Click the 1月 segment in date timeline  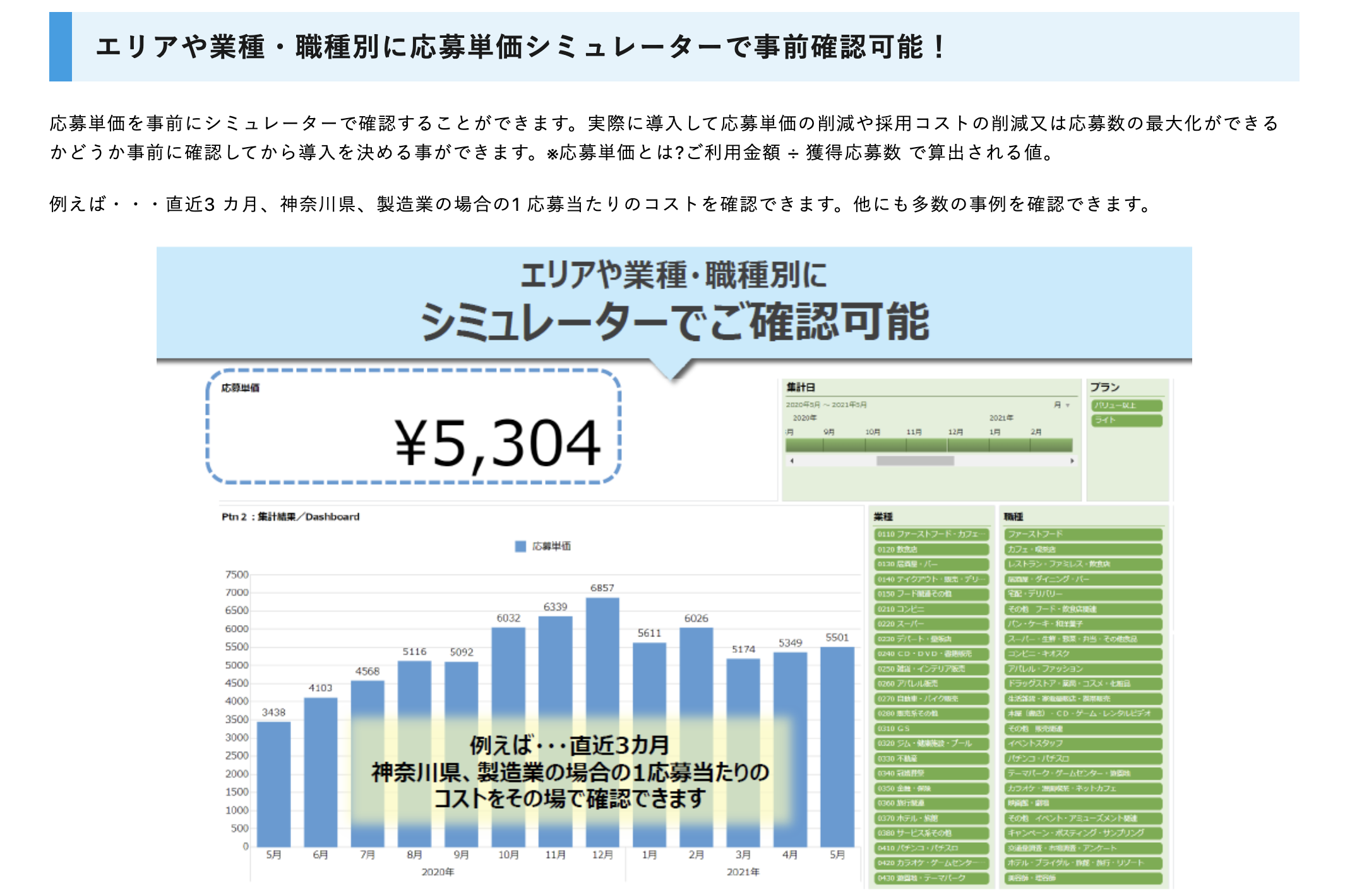tap(1009, 445)
